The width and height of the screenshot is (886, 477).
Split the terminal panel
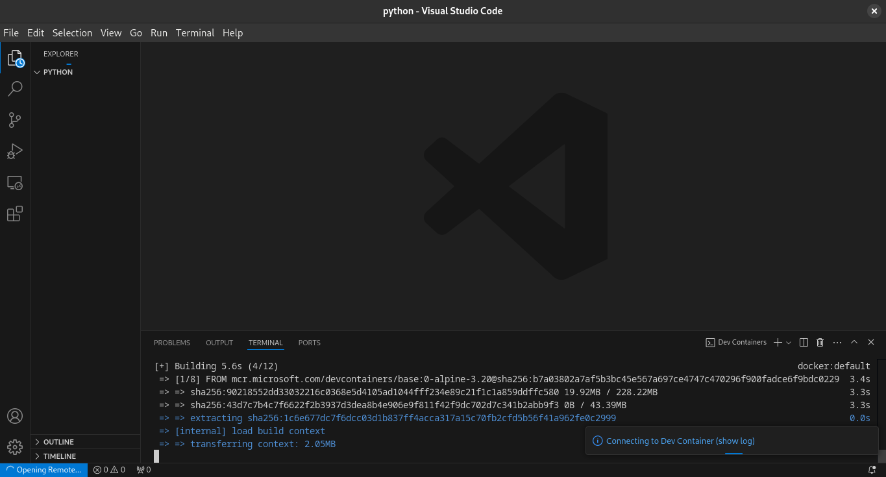[804, 343]
